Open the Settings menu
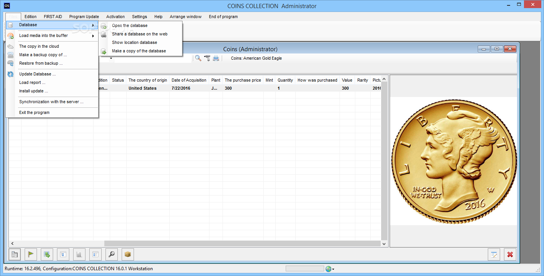 pyautogui.click(x=139, y=17)
